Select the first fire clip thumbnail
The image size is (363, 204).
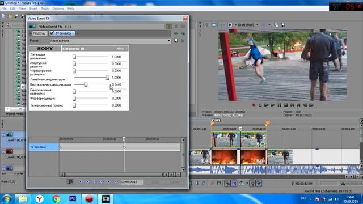point(223,156)
